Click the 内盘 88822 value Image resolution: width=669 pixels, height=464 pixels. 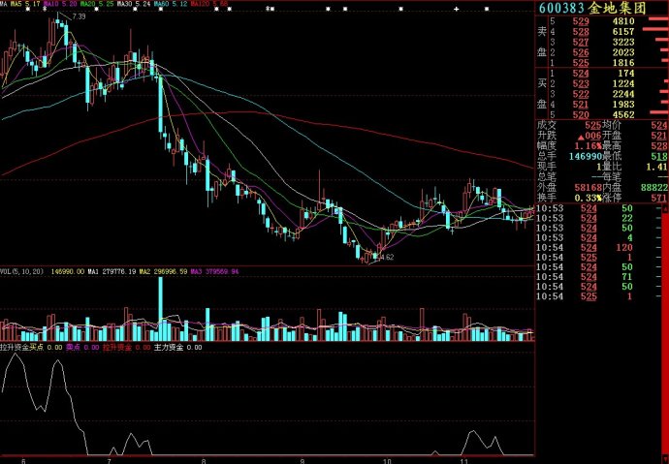pos(654,188)
